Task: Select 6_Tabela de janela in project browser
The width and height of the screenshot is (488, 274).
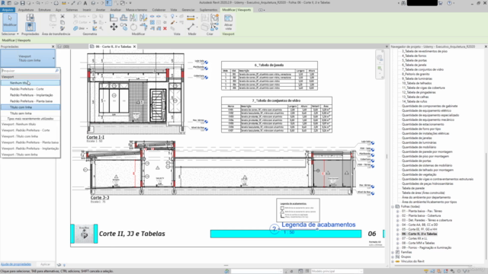Action: (414, 65)
